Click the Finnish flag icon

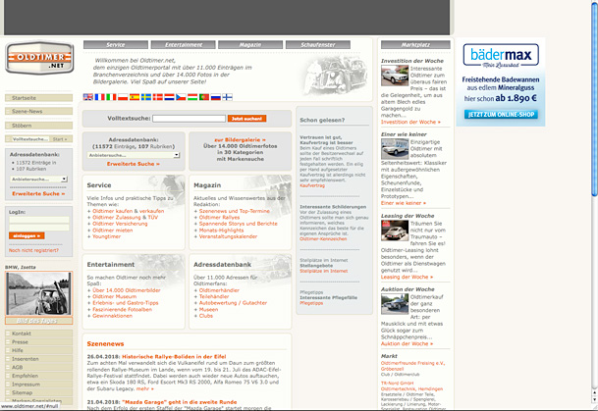pyautogui.click(x=228, y=97)
